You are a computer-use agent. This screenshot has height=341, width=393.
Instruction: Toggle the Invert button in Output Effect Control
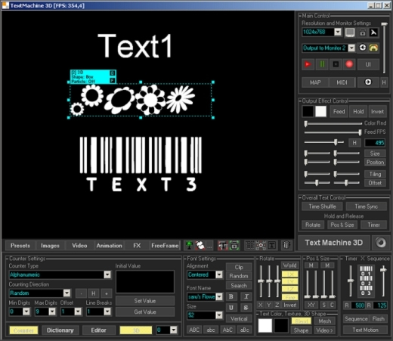coord(377,111)
